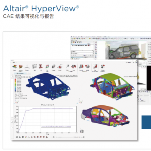This screenshot has width=151, height=151.
Task: Select the Measure Group plot window
Action: click(x=46, y=119)
